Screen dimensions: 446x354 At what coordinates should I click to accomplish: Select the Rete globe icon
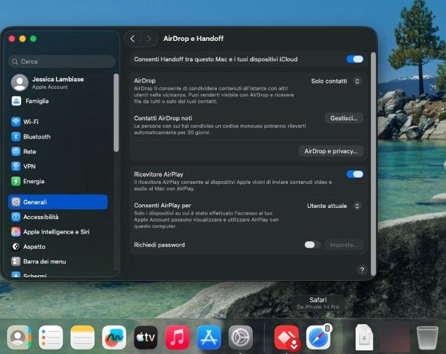pyautogui.click(x=16, y=151)
